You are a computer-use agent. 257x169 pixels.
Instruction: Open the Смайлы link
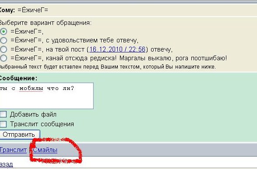(x=45, y=150)
